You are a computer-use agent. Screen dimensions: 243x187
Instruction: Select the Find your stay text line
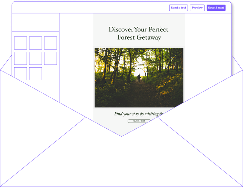click(138, 114)
